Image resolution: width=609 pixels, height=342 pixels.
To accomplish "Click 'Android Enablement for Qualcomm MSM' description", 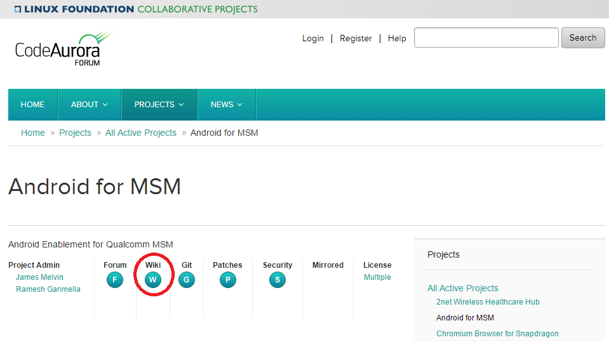I will (x=91, y=244).
